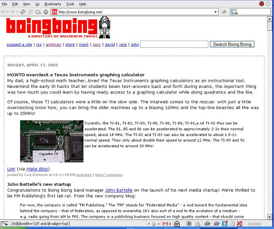The height and width of the screenshot is (229, 274).
Task: Open the 'suggest a site' link
Action: pyautogui.click(x=19, y=45)
